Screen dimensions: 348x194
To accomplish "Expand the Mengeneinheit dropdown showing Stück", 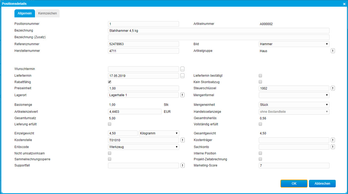I will pos(294,105).
